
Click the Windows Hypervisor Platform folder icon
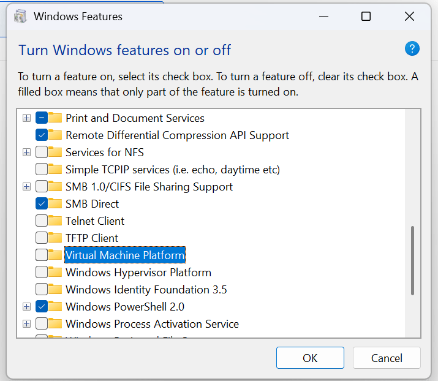coord(55,272)
